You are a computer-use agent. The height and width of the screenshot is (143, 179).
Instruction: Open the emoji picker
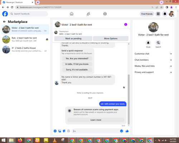point(121,131)
